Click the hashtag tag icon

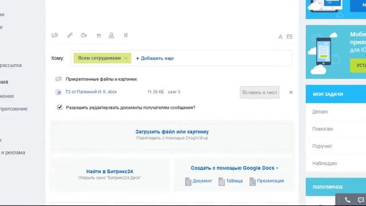pos(126,35)
